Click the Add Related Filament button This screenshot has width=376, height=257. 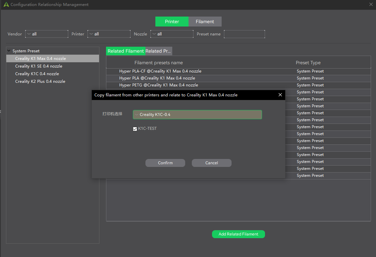coord(239,234)
